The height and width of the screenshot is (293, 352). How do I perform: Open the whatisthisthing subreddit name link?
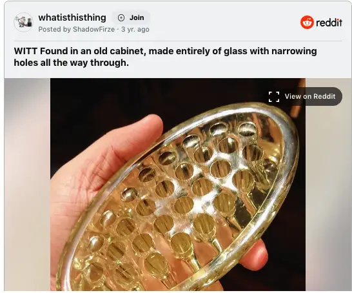pos(72,17)
